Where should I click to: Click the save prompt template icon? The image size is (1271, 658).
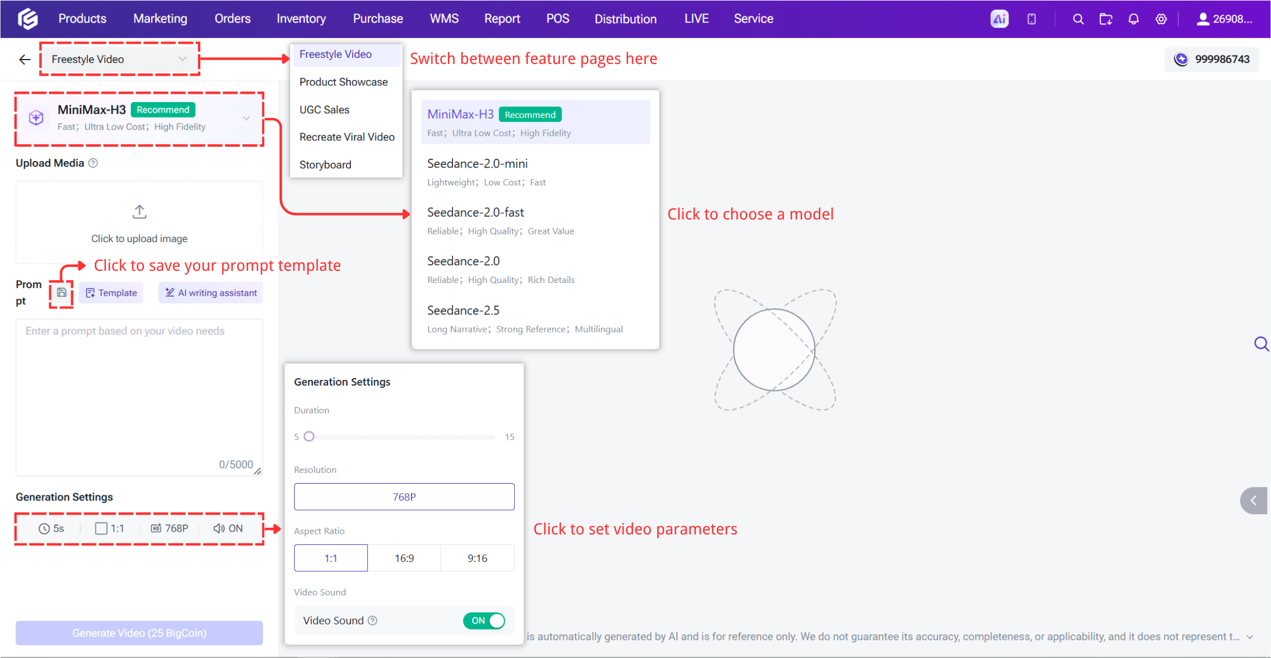[x=62, y=292]
